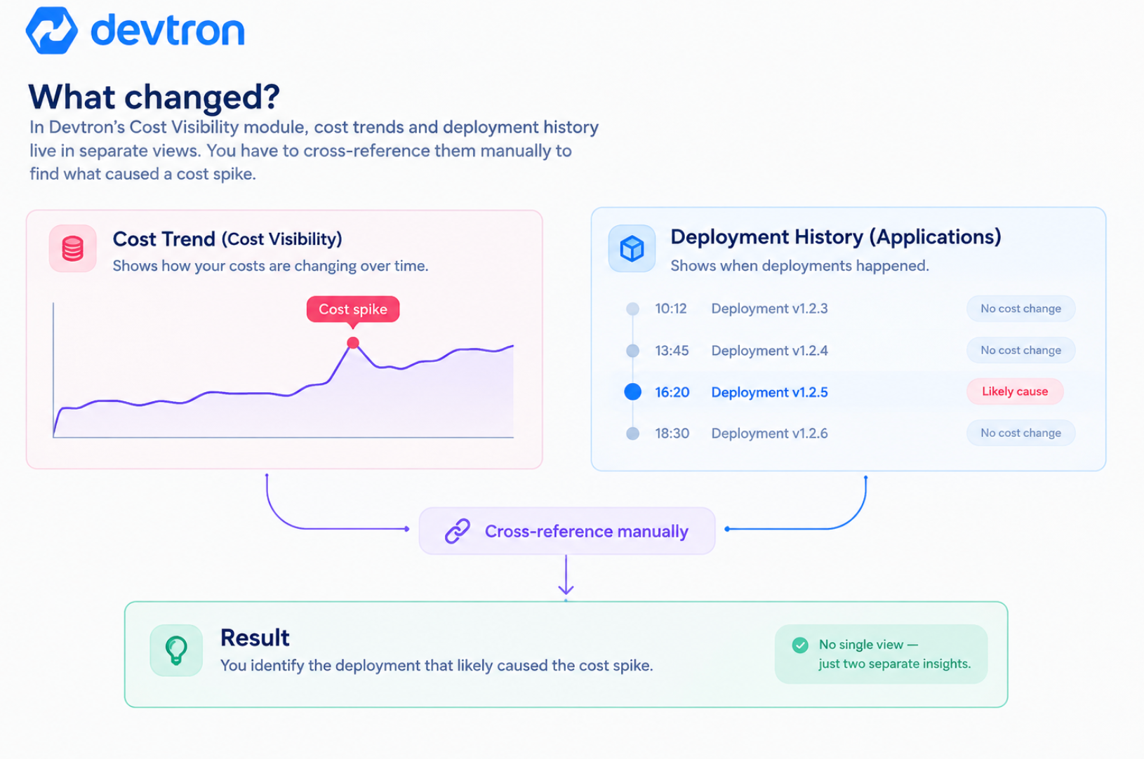Click the Result heading
The width and height of the screenshot is (1144, 759).
[255, 638]
